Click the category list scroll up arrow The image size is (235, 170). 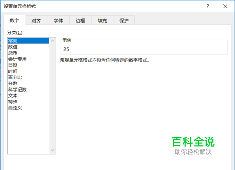[x=53, y=41]
